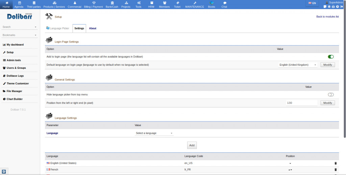Click the logout icon
The width and height of the screenshot is (346, 175).
[341, 7]
